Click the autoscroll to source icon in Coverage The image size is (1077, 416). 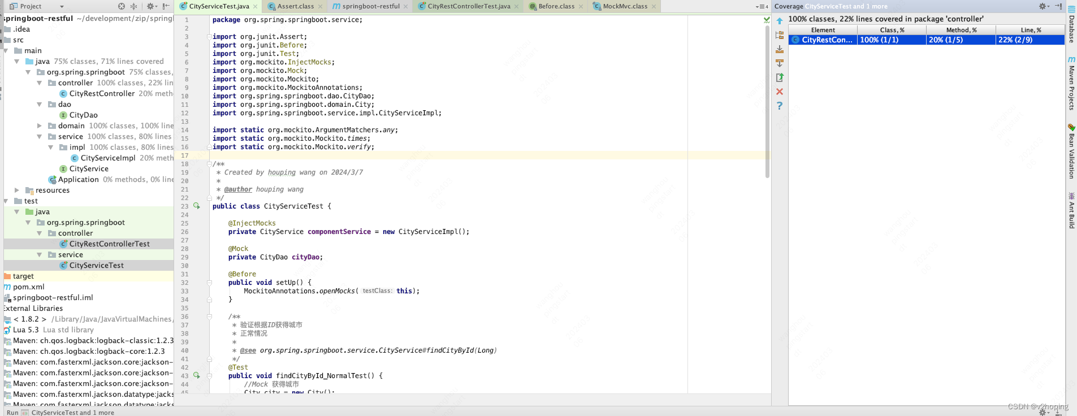tap(780, 49)
